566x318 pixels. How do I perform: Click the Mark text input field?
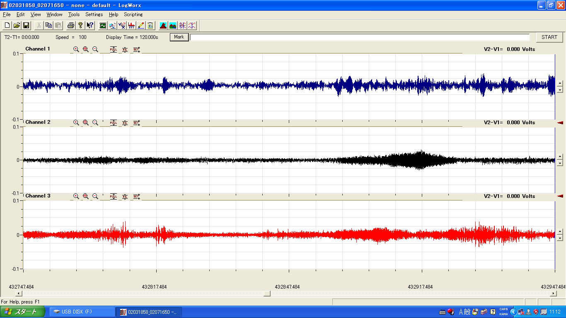359,37
